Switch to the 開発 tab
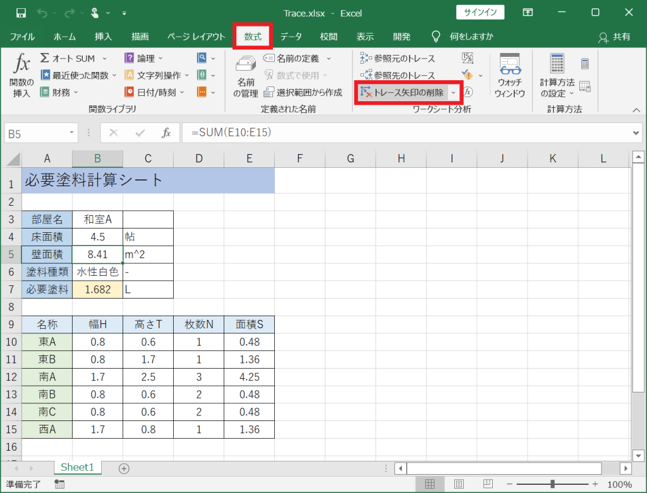This screenshot has height=493, width=647. 402,37
